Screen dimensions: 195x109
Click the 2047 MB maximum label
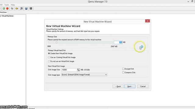(x=114, y=46)
